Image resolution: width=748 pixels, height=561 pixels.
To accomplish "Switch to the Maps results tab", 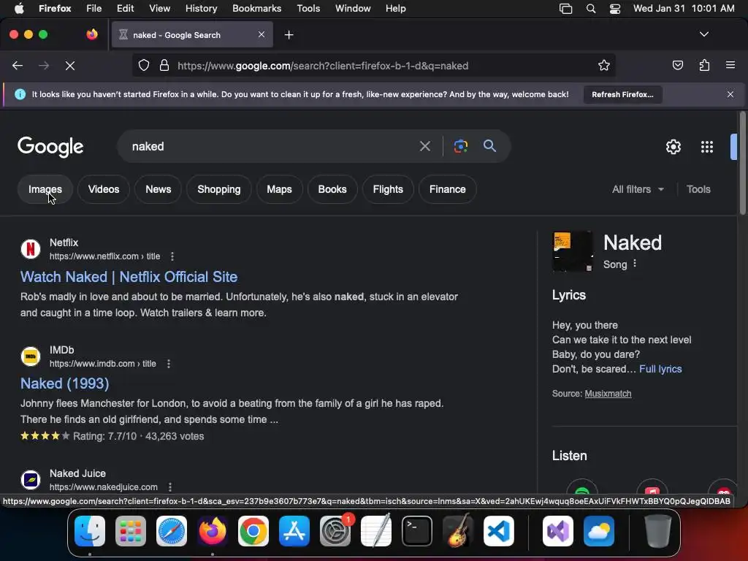I will point(279,189).
